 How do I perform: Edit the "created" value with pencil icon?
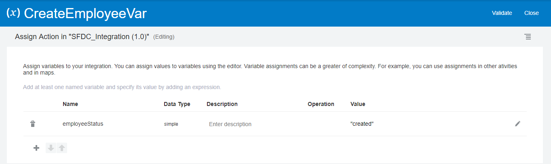[x=517, y=124]
